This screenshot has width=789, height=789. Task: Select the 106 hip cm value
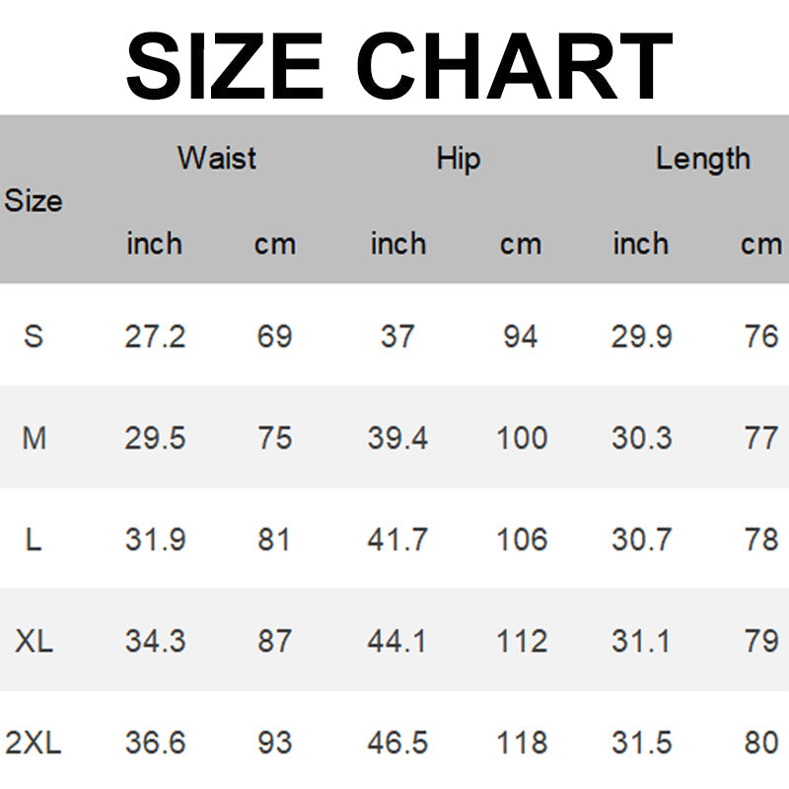click(x=522, y=539)
